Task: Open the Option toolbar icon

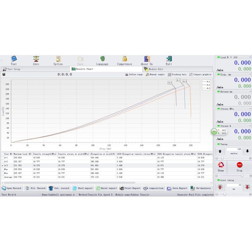Action: (x=58, y=59)
